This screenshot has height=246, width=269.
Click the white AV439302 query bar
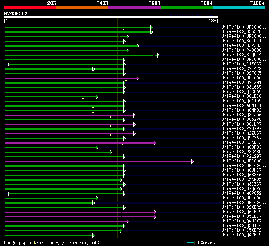(111, 17)
